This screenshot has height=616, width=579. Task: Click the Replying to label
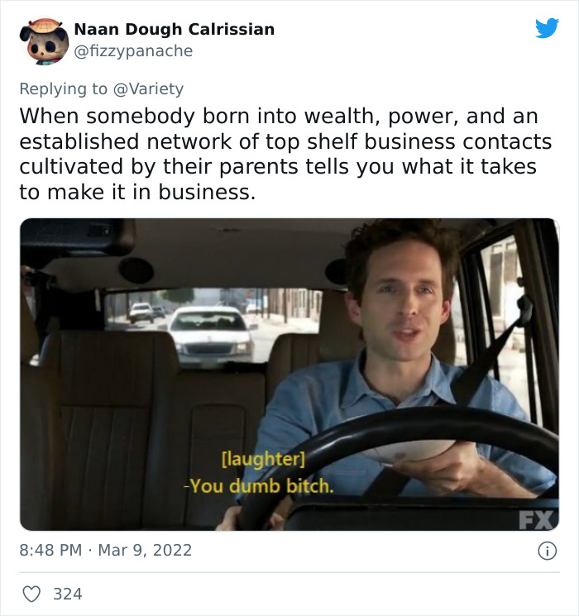click(x=63, y=88)
